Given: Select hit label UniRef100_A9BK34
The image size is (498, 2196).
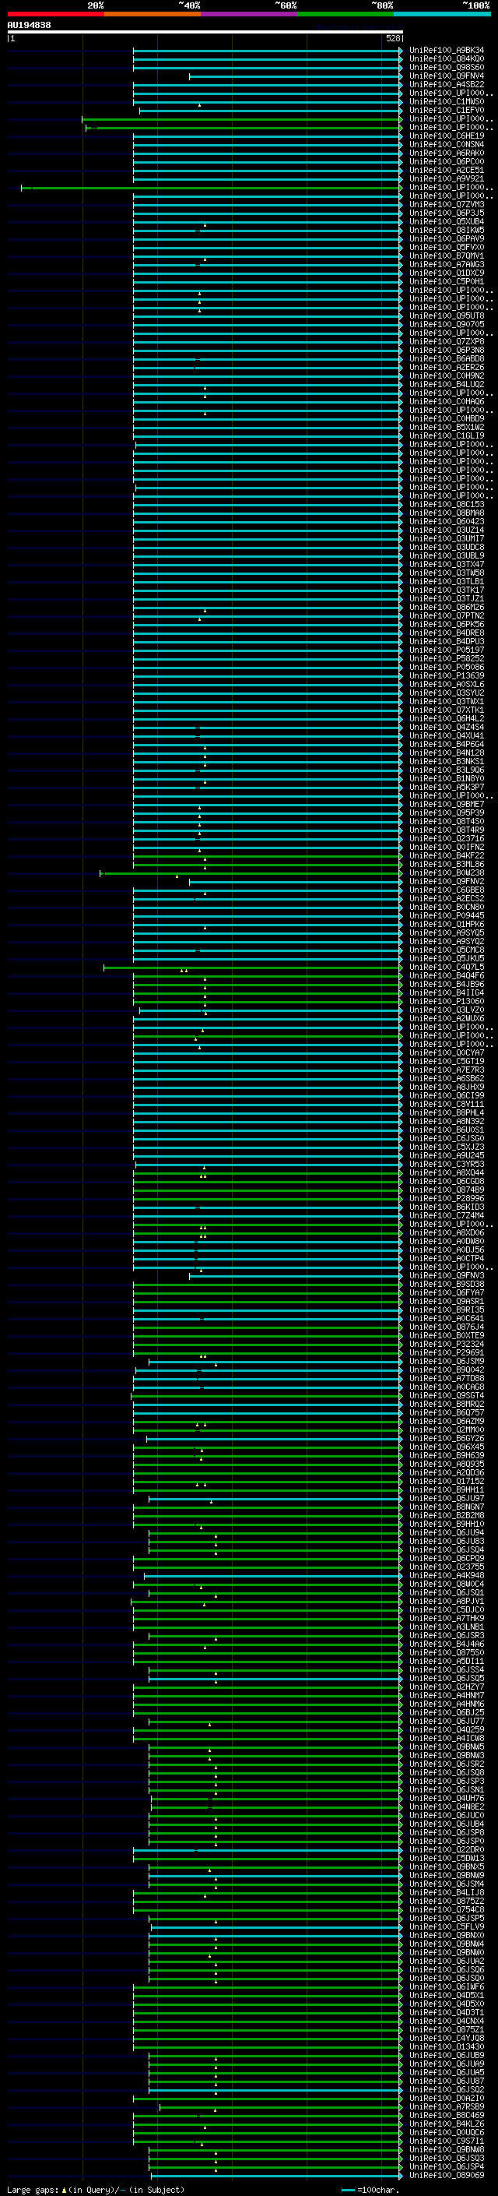Looking at the screenshot, I should [x=446, y=51].
